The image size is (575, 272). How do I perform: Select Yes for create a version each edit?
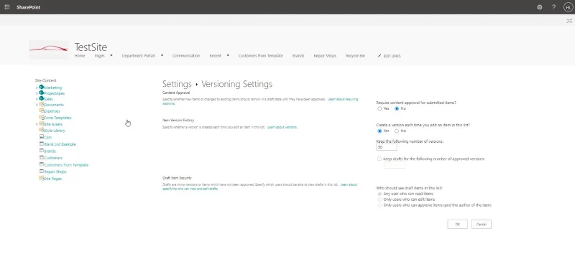[x=379, y=131]
